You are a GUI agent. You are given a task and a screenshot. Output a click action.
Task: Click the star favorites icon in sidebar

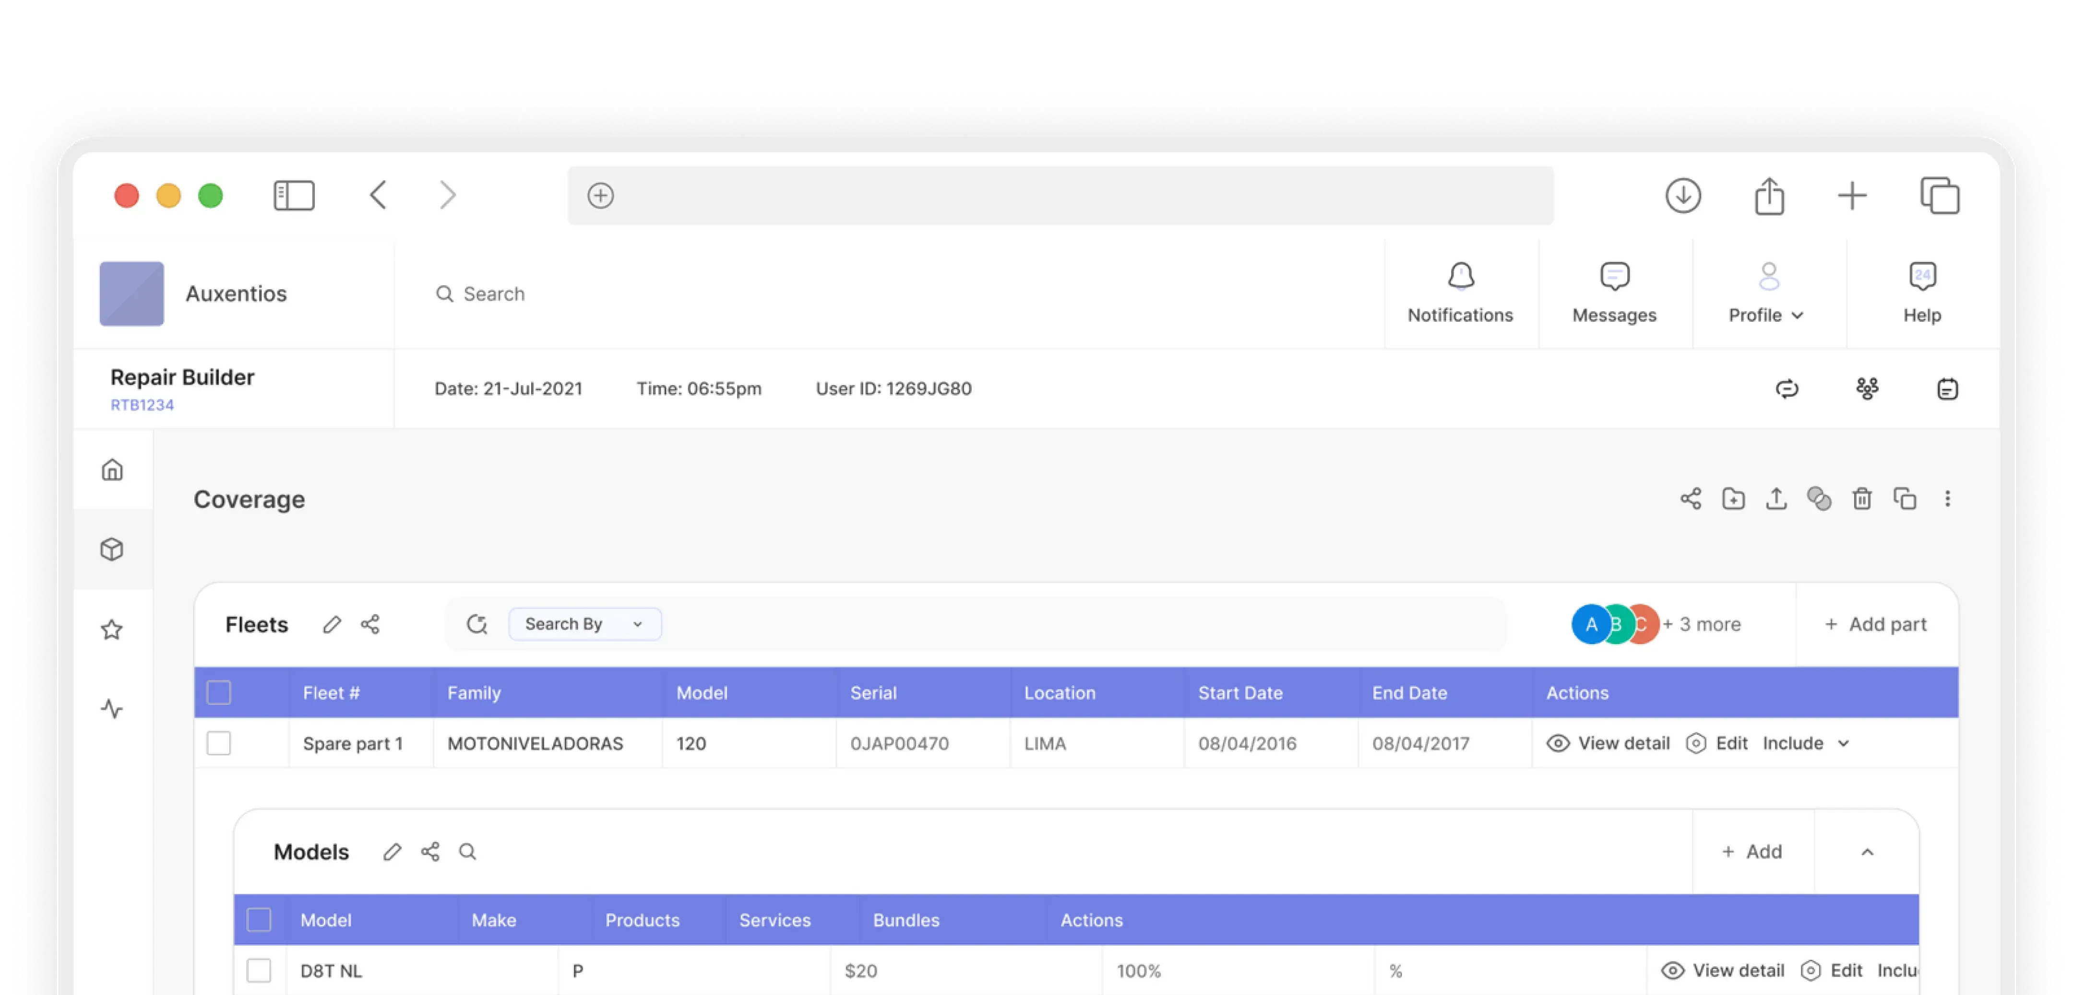tap(112, 629)
